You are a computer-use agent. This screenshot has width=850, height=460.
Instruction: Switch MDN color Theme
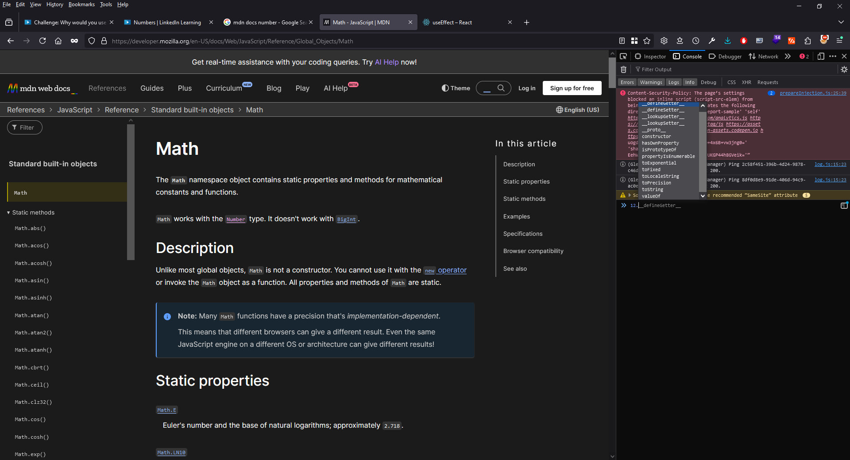tap(456, 88)
